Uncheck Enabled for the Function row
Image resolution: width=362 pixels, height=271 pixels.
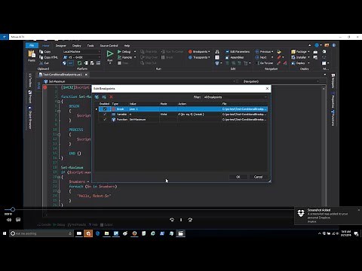pos(105,120)
